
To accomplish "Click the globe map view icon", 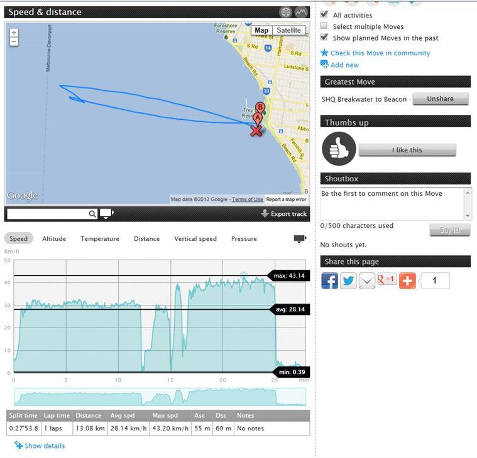I will [286, 12].
